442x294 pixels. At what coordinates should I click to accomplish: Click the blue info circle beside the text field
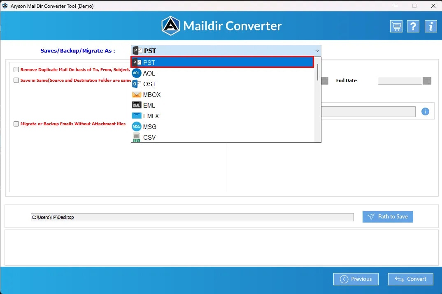click(425, 112)
